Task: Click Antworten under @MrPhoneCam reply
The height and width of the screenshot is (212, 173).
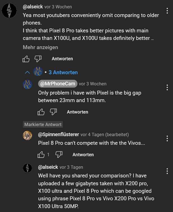Action: [x=77, y=112]
